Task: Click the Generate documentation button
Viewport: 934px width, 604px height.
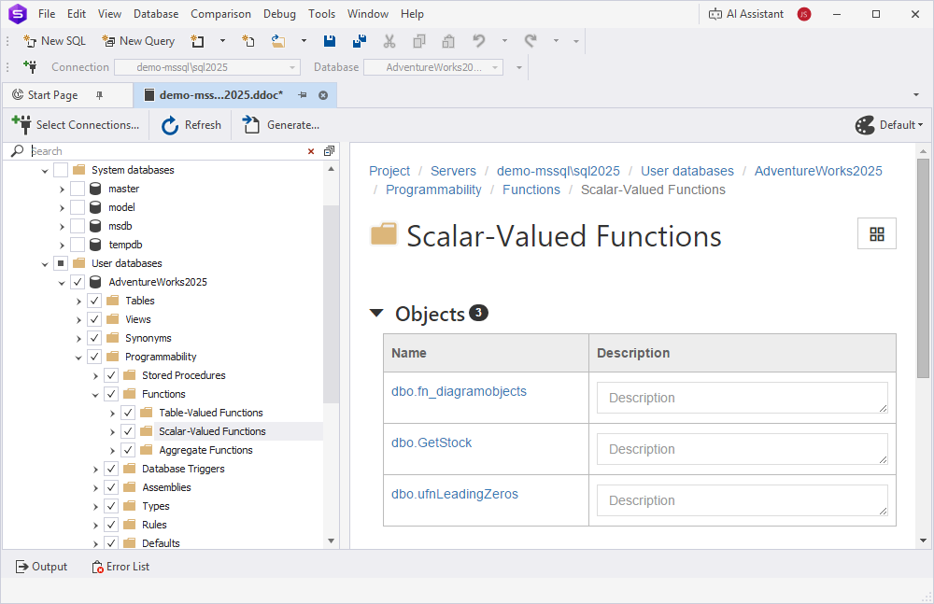Action: click(x=280, y=125)
